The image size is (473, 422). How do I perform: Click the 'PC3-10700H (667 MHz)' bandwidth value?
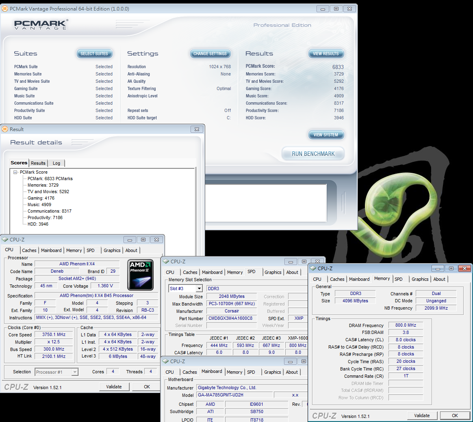(x=232, y=304)
